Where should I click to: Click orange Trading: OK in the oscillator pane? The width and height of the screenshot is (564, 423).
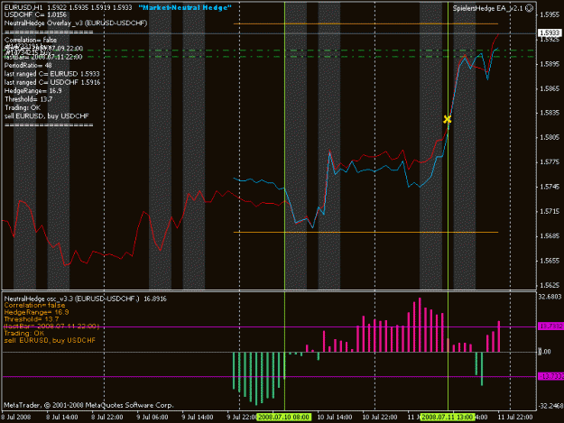[x=24, y=333]
